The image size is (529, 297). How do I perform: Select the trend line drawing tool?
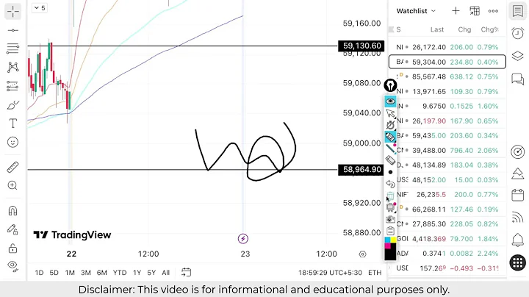click(x=12, y=30)
